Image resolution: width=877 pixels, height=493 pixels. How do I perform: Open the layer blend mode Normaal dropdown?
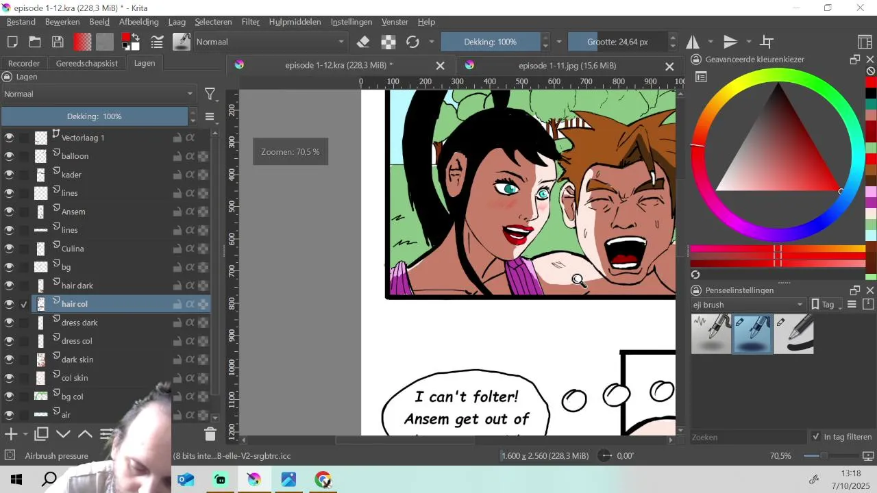point(99,94)
